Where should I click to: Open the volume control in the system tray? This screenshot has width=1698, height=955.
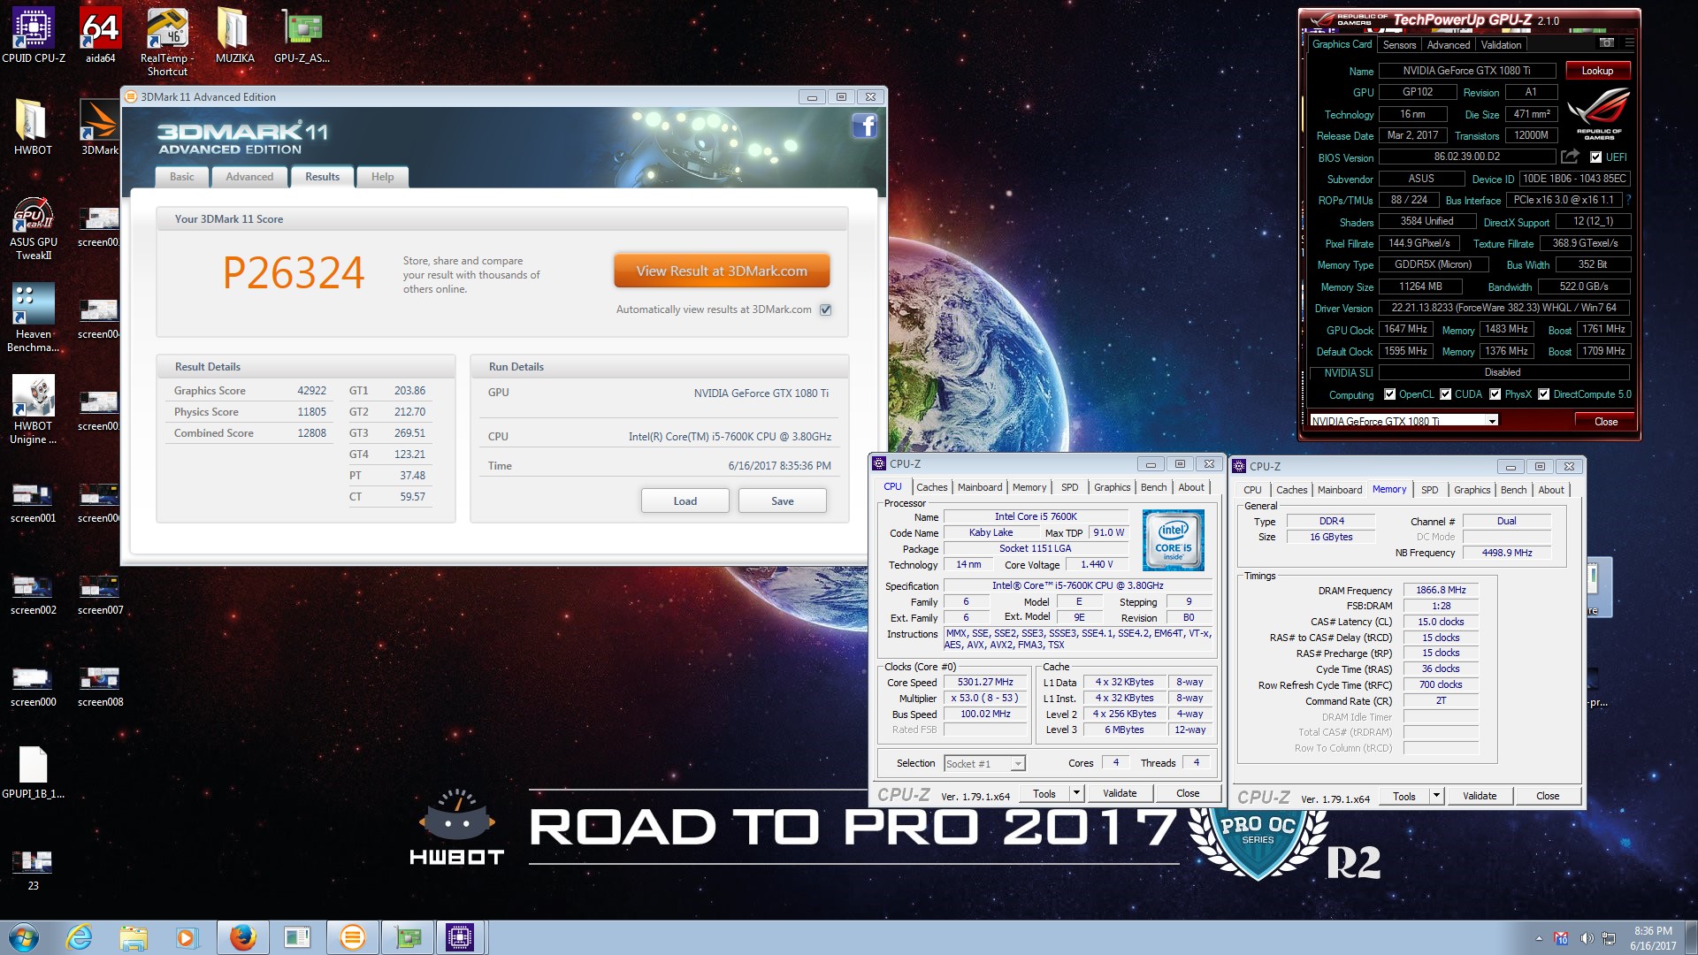point(1587,938)
